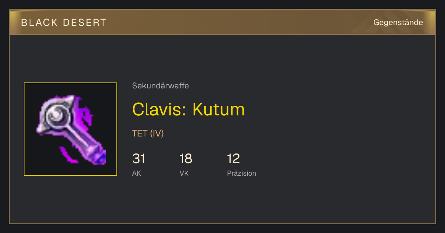The width and height of the screenshot is (445, 233).
Task: Click the Sekundärwaffe category label
Action: 160,86
